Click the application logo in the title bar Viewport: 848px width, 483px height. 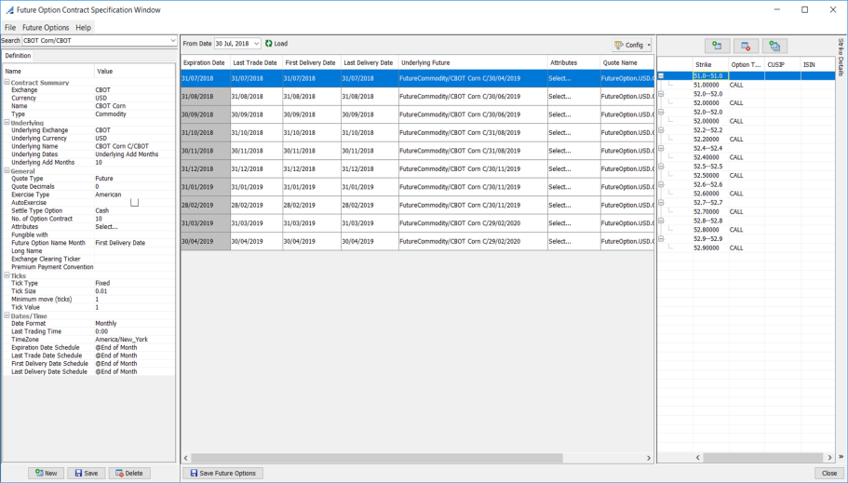pos(9,9)
